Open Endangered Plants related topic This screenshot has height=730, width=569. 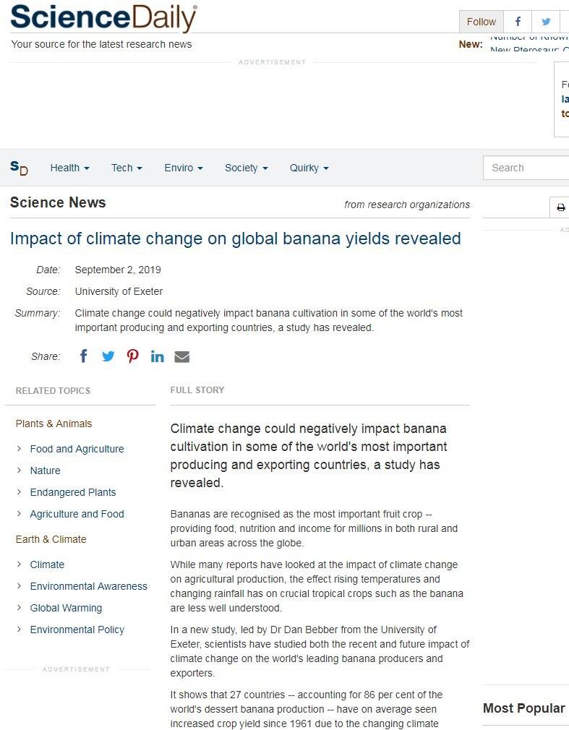tap(73, 492)
